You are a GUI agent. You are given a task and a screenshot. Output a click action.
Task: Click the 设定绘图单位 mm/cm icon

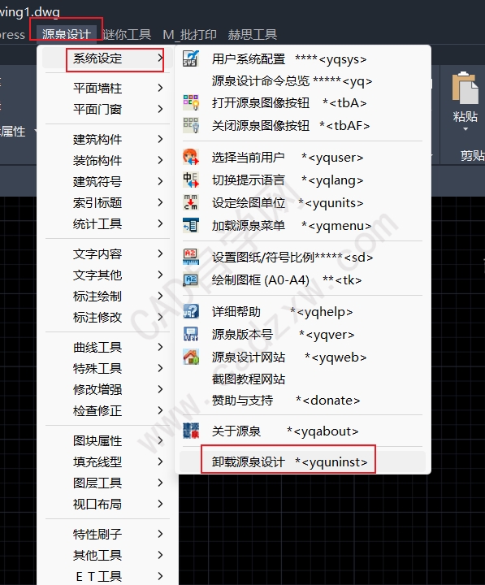point(191,202)
